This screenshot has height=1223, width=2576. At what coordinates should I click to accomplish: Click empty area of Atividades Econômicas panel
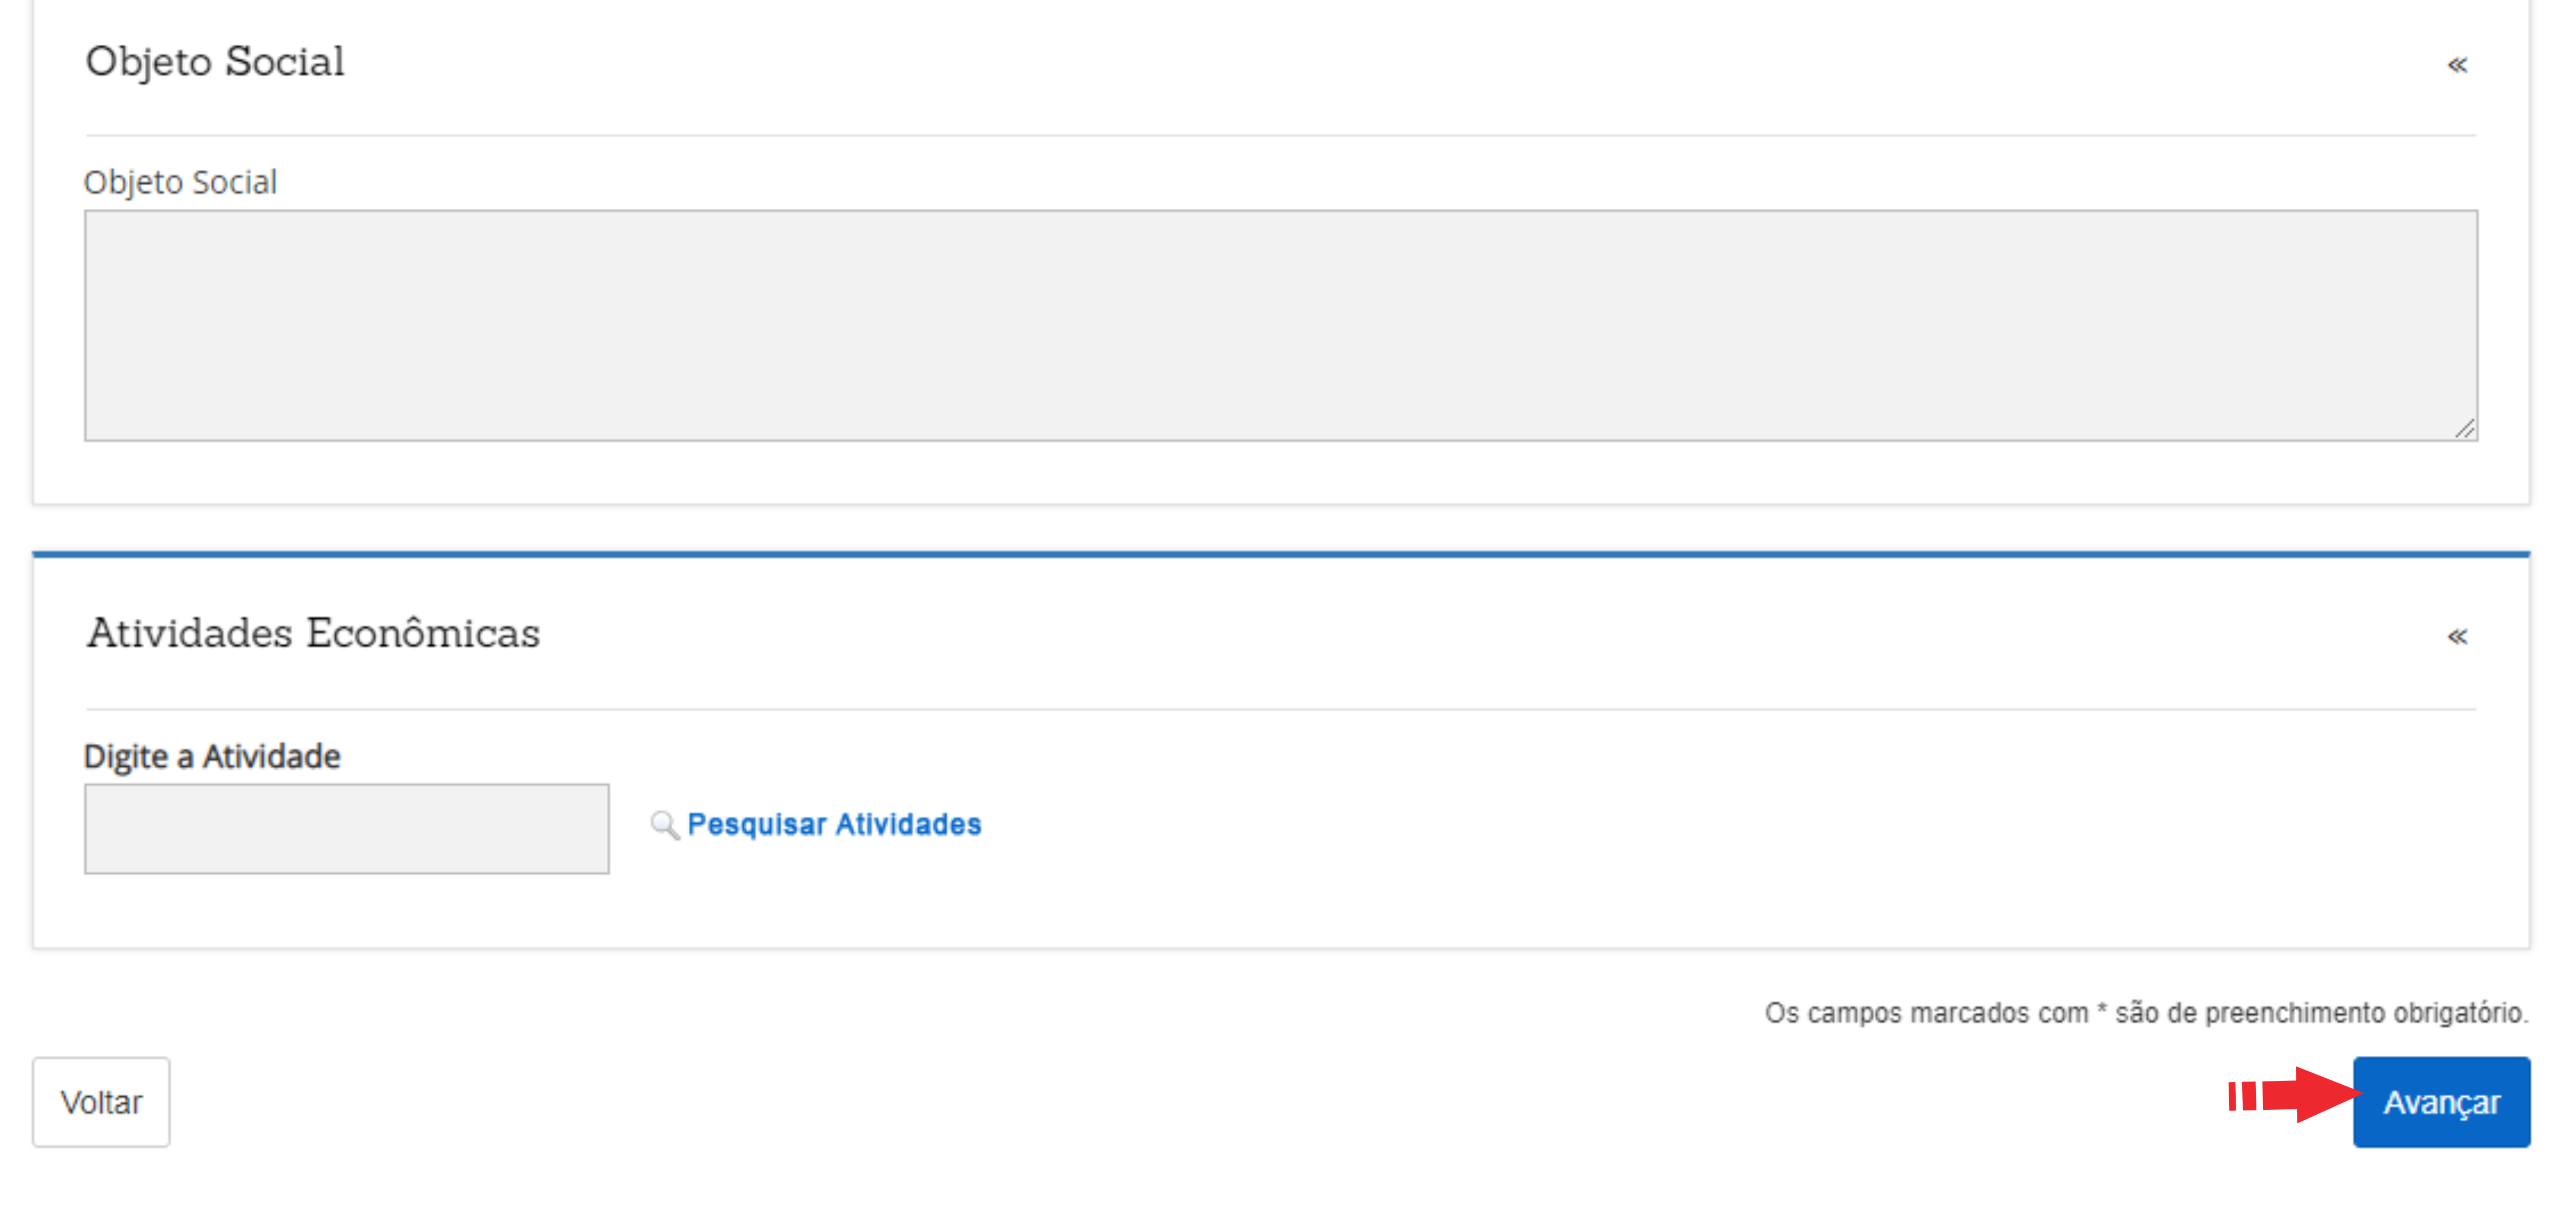coord(1700,851)
